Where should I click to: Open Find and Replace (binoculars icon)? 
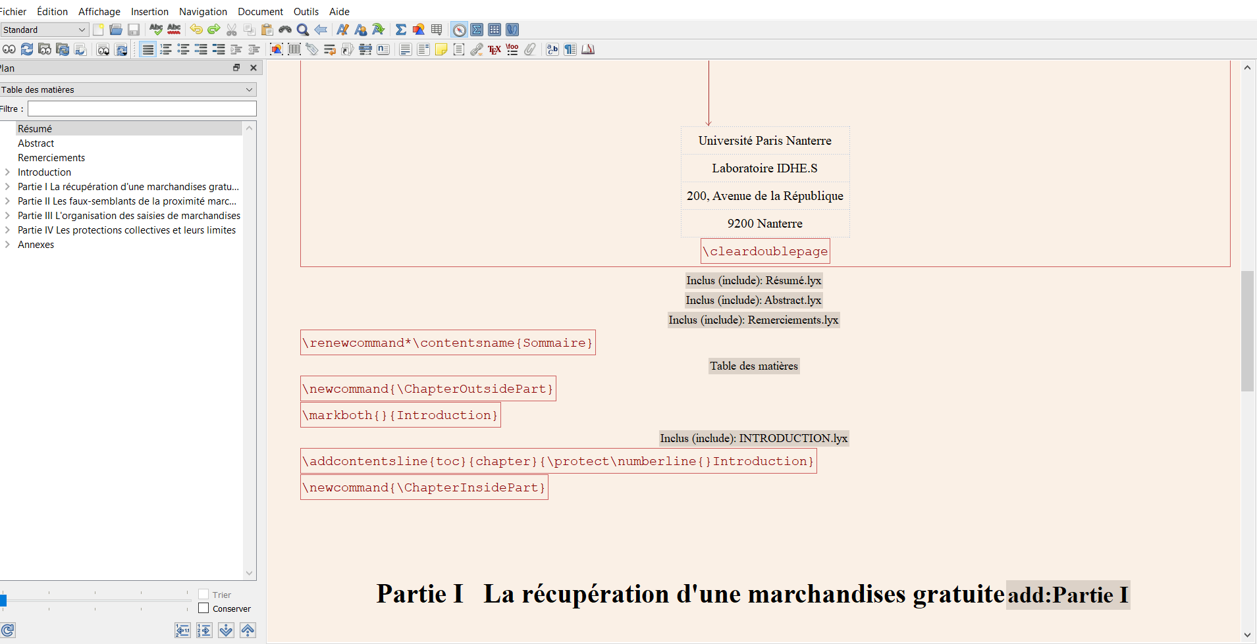click(x=285, y=30)
